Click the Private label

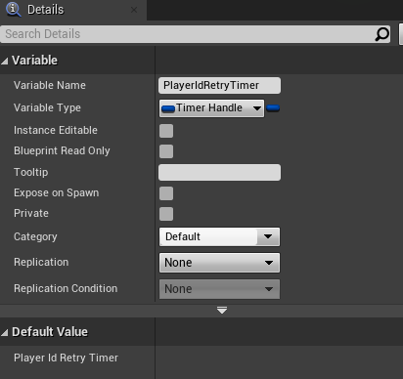pyautogui.click(x=31, y=213)
